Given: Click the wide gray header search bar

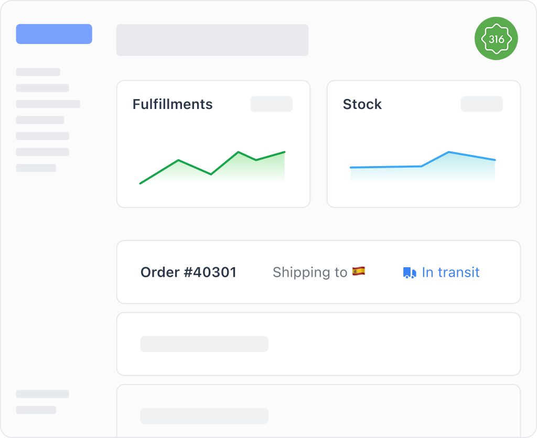Looking at the screenshot, I should [x=212, y=40].
